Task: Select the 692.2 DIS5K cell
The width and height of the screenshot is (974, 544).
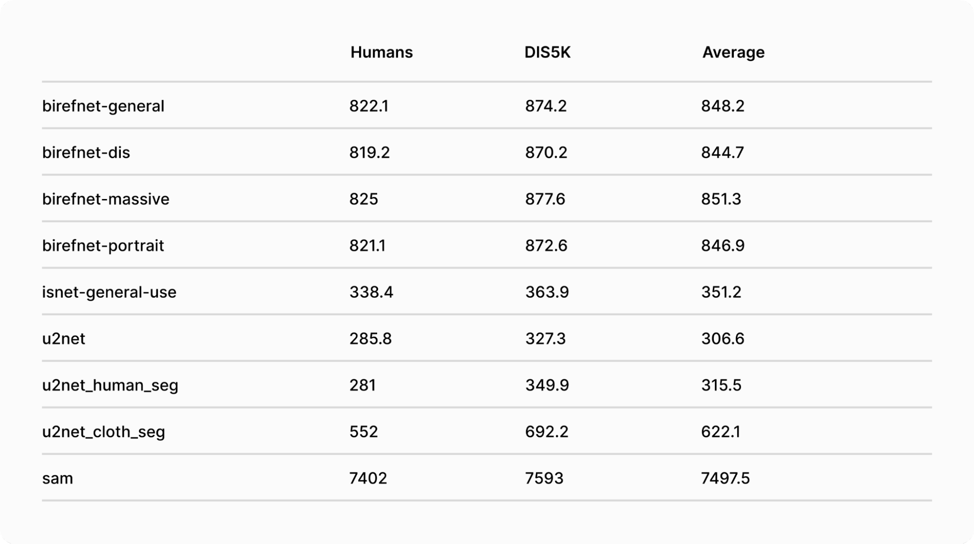Action: click(x=546, y=432)
